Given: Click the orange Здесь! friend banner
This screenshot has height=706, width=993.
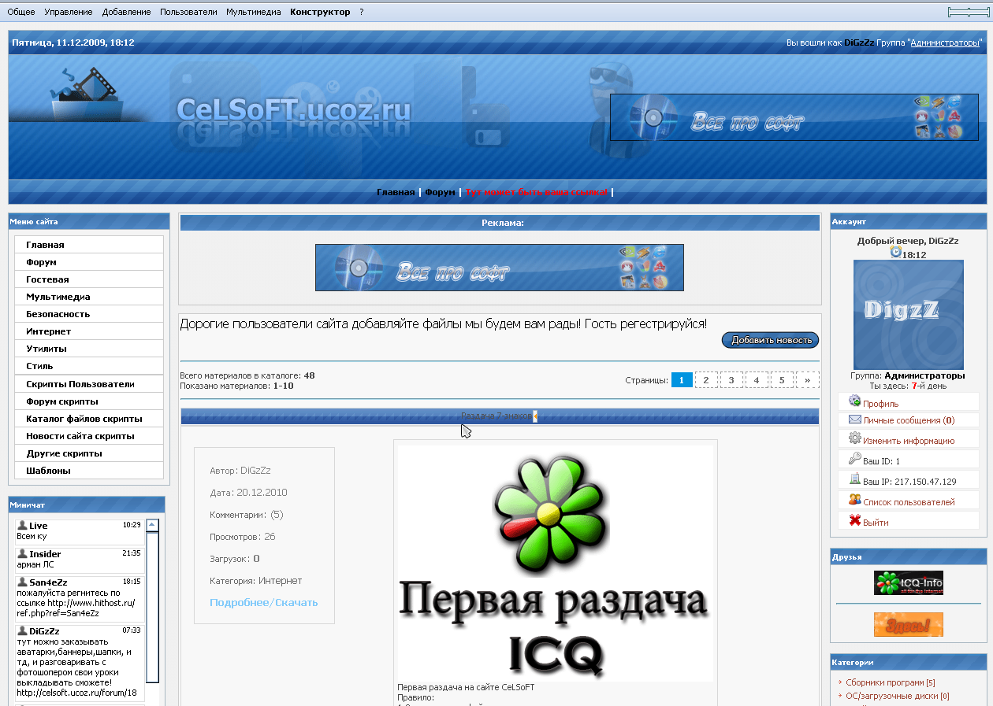Looking at the screenshot, I should tap(909, 625).
